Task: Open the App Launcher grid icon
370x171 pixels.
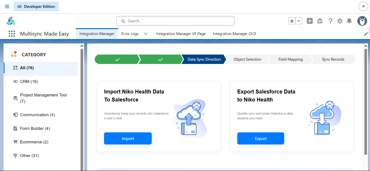Action: pyautogui.click(x=12, y=34)
